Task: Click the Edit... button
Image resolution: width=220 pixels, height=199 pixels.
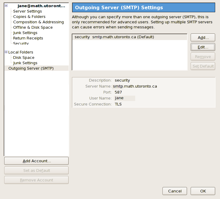Action: pyautogui.click(x=203, y=47)
